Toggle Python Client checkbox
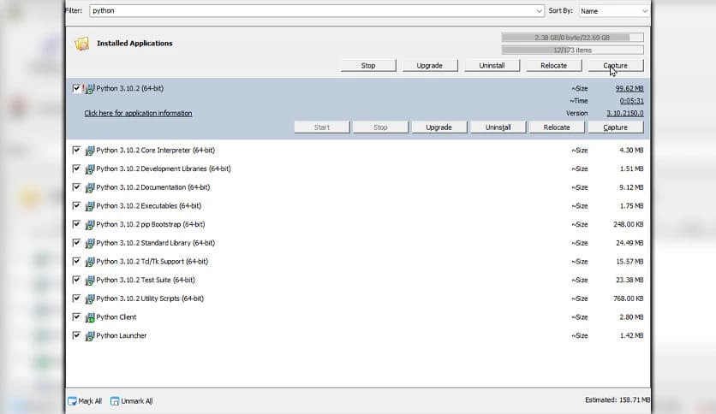 click(x=76, y=316)
